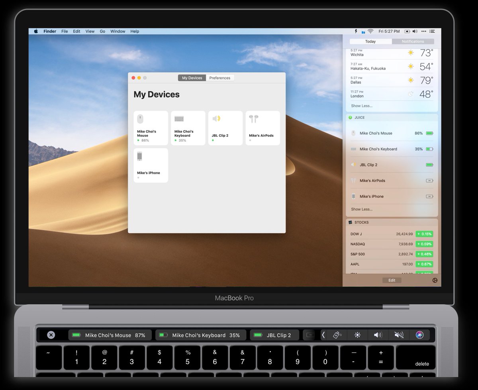Open the Apple menu

36,31
